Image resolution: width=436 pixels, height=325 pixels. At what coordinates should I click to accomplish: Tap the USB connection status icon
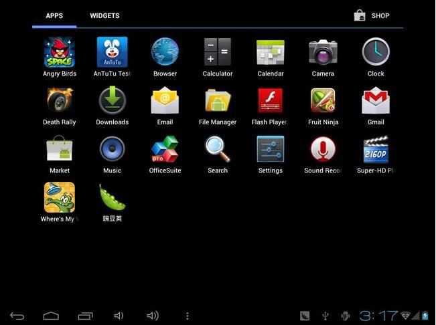coord(325,316)
